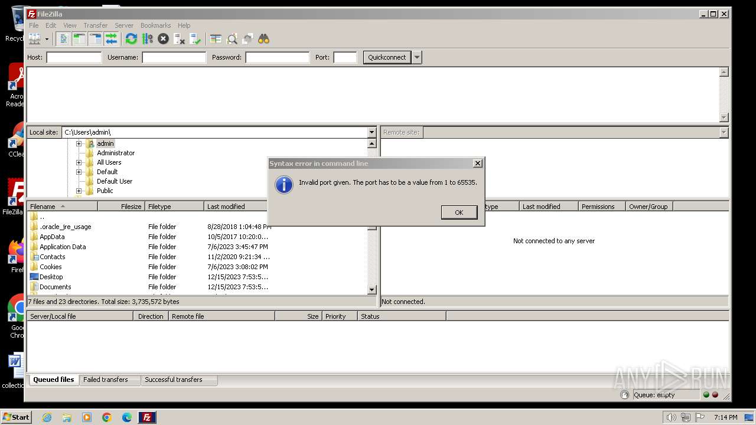756x425 pixels.
Task: Open the View menu
Action: 70,25
